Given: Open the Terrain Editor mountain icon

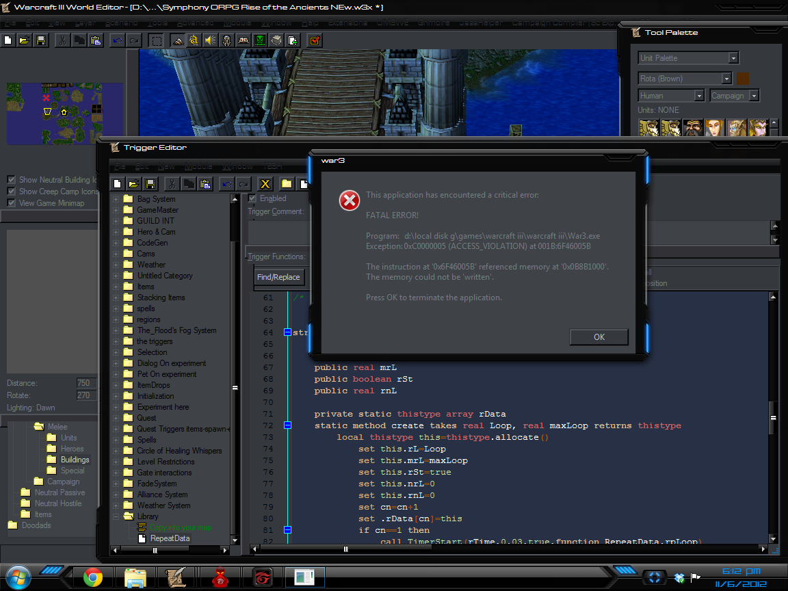Looking at the screenshot, I should click(178, 40).
